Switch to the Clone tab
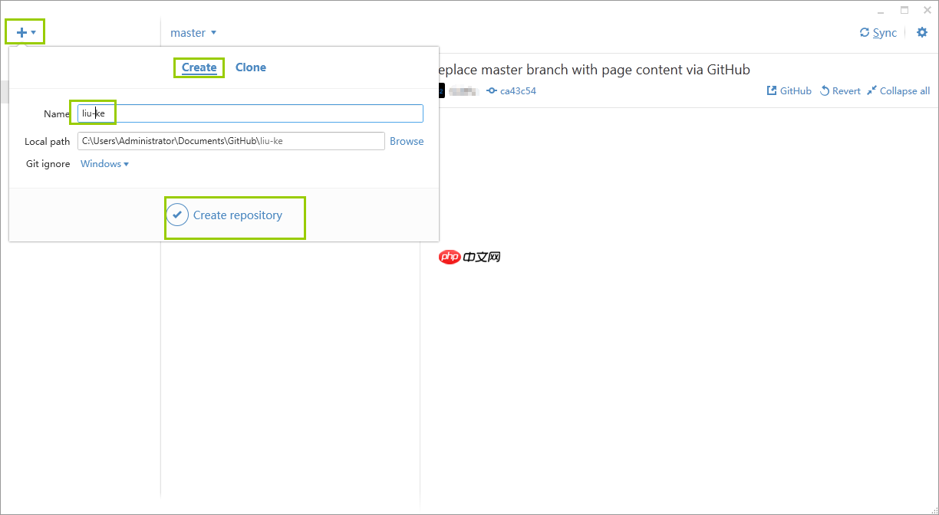 (x=251, y=67)
